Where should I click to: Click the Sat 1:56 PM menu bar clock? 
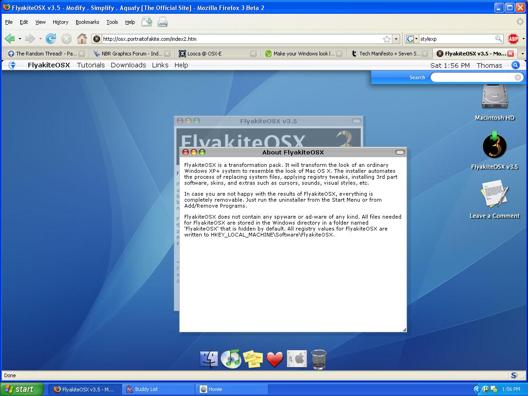(x=450, y=66)
